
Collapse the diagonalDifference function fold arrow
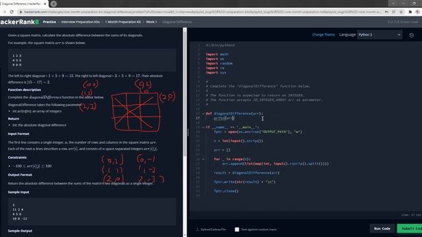(x=203, y=114)
